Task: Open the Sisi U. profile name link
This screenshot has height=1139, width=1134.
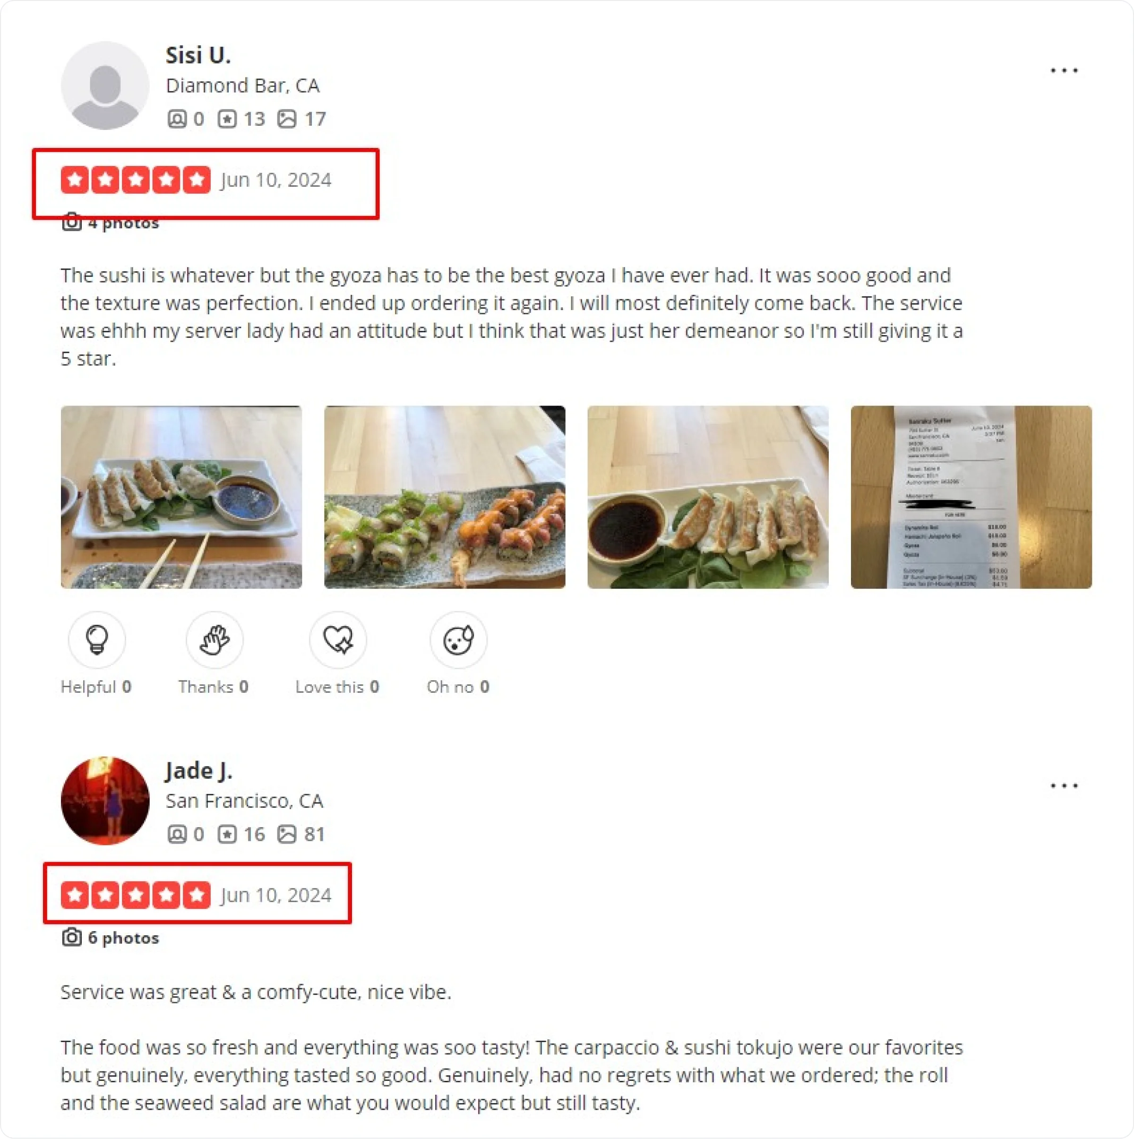Action: click(198, 55)
